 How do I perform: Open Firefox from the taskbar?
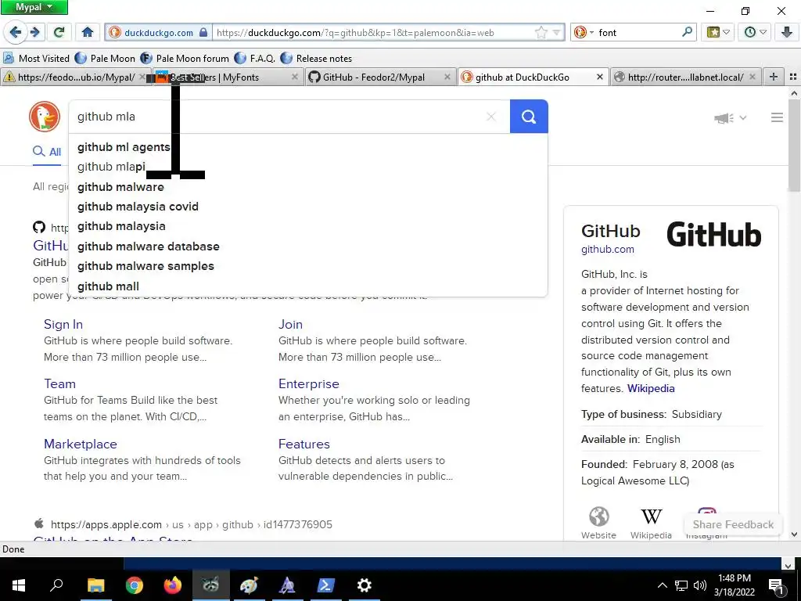pyautogui.click(x=173, y=585)
